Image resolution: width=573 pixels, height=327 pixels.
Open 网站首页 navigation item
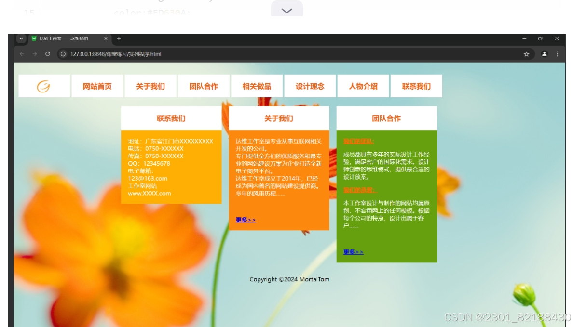coord(97,86)
